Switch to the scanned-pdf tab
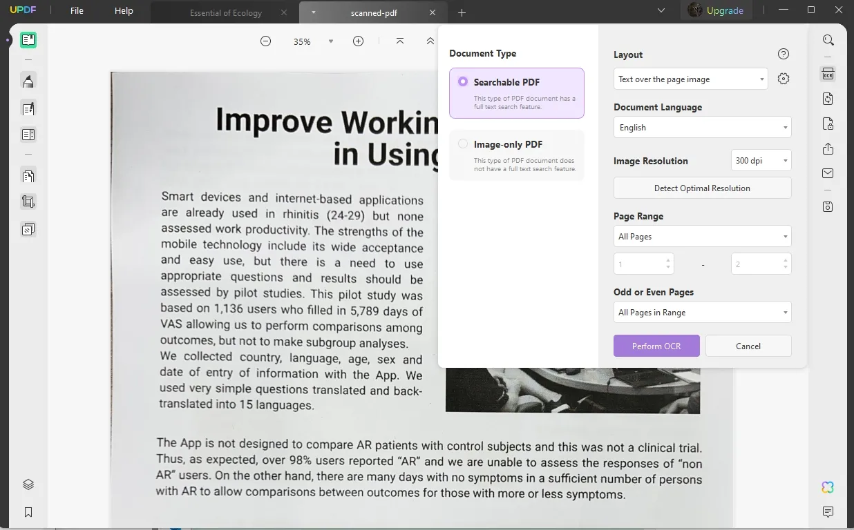Screen dimensions: 854x530 [373, 12]
